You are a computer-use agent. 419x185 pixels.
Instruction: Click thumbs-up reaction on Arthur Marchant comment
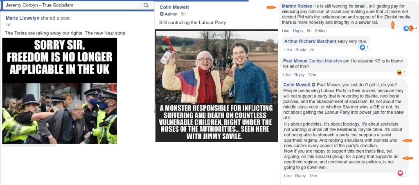363,47
